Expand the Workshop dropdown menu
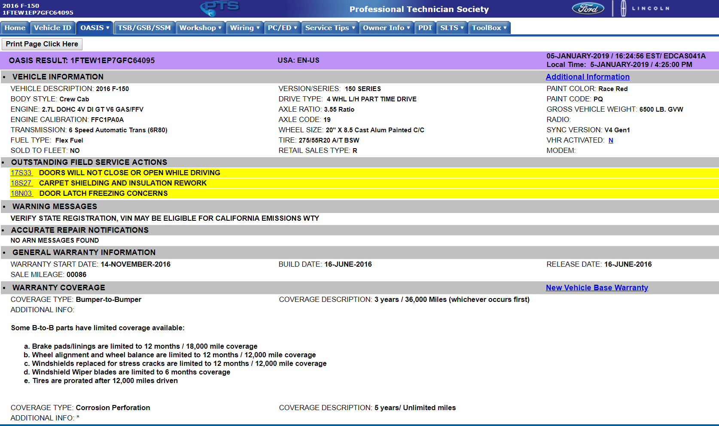 click(x=200, y=28)
